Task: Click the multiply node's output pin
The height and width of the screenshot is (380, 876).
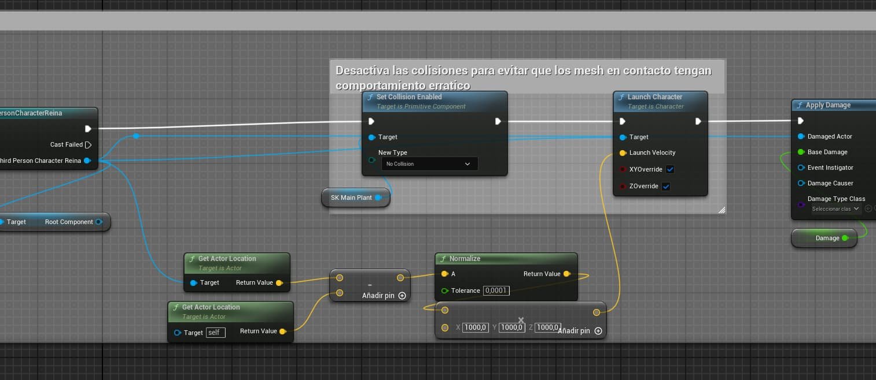Action: tap(597, 312)
